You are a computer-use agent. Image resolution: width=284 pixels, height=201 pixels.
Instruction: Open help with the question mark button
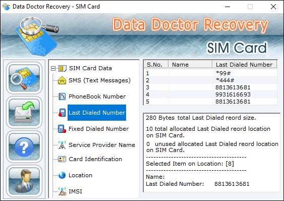[x=24, y=146]
